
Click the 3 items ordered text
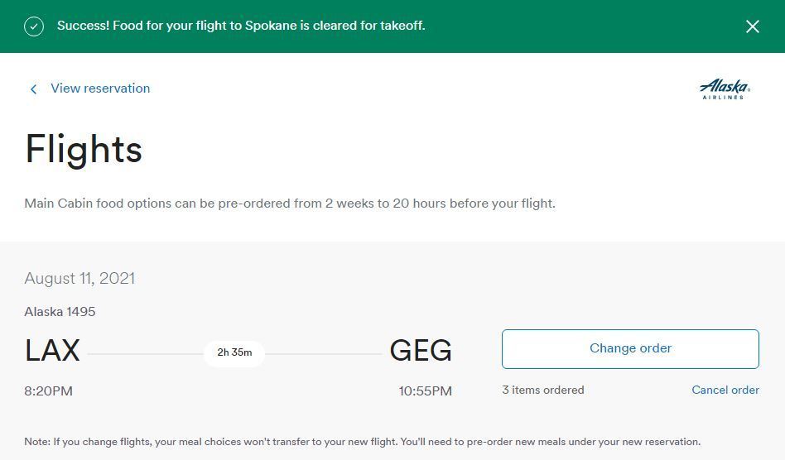coord(542,391)
